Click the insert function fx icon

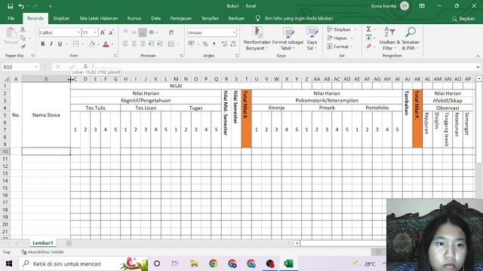(86, 67)
